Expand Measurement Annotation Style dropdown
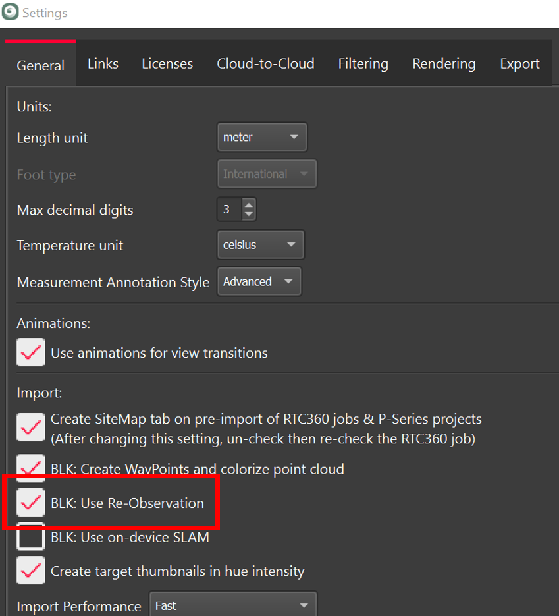This screenshot has width=559, height=616. point(259,282)
